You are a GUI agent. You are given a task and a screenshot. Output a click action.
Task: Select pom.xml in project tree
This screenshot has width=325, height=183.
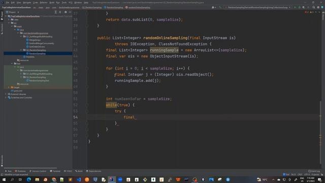pos(17,90)
